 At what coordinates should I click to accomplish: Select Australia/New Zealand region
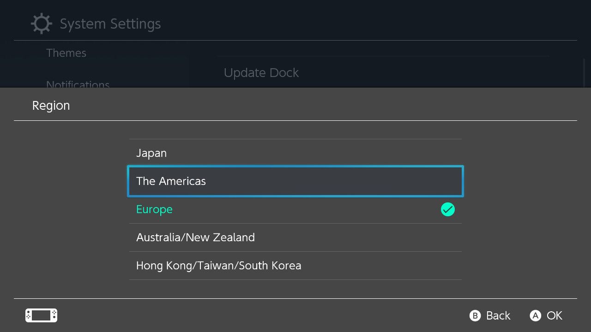[295, 237]
